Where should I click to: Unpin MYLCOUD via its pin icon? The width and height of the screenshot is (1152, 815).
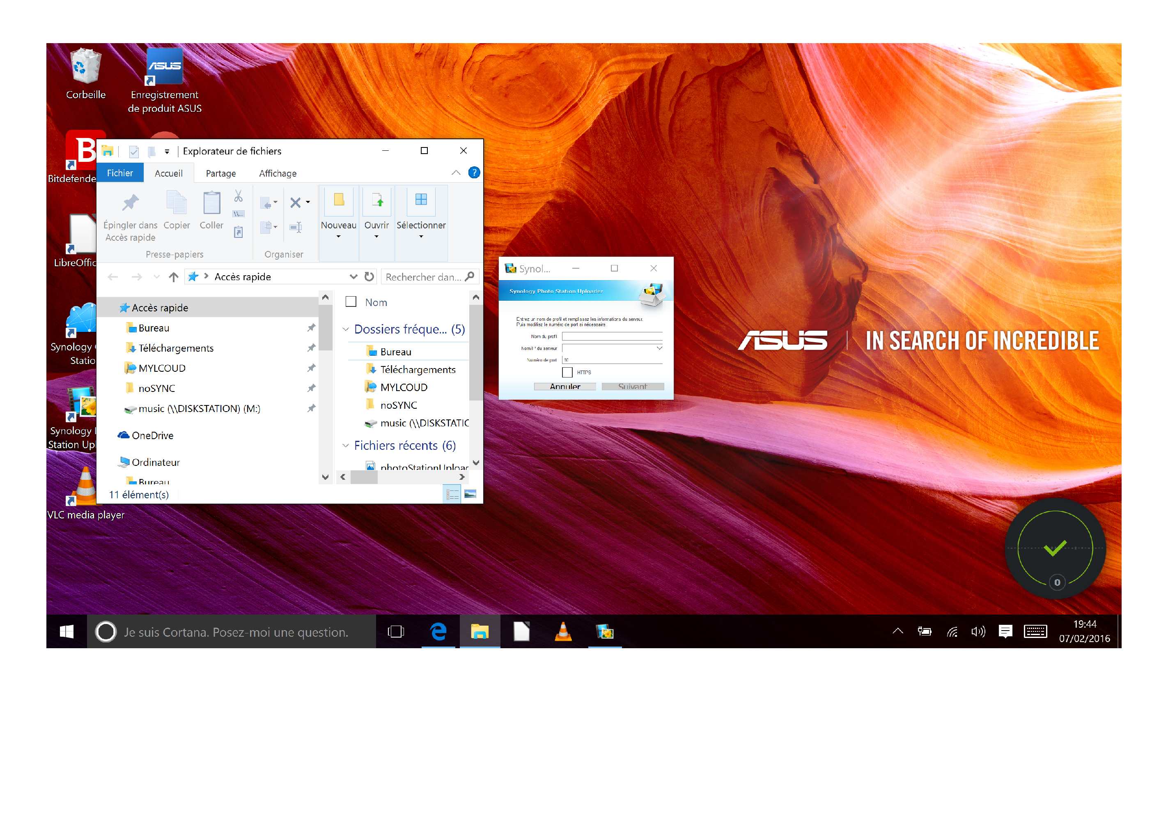[x=312, y=368]
